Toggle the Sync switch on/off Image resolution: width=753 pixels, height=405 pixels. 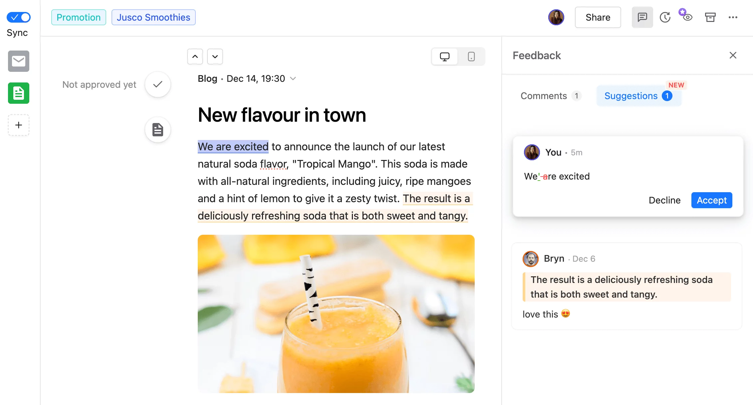point(19,17)
